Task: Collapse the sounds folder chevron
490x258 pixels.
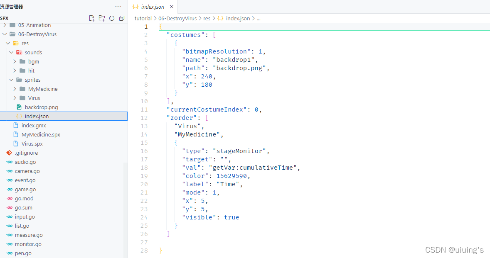Action: [x=12, y=52]
